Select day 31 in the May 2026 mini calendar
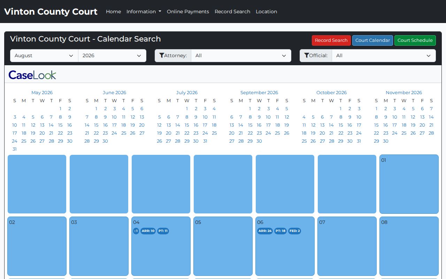 click(15, 149)
